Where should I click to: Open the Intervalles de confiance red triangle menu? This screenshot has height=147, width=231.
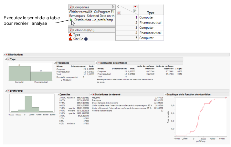coord(99,63)
